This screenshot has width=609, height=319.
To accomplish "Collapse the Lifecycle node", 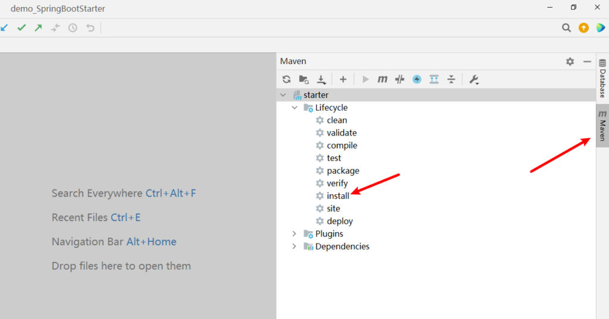I will point(294,108).
